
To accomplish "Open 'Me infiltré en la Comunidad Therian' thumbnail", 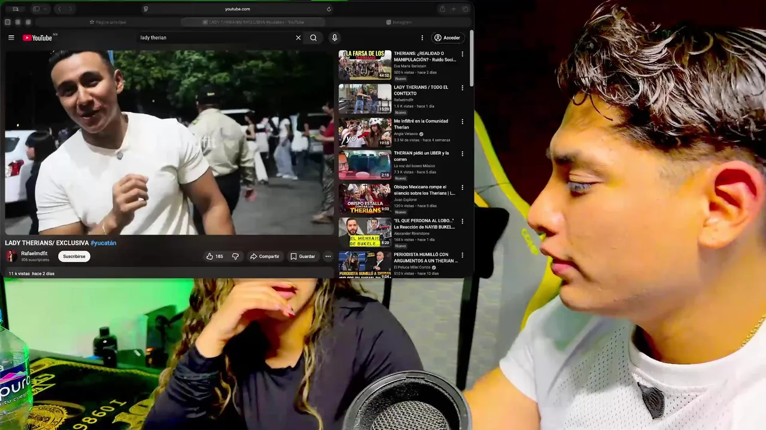I will (x=365, y=133).
